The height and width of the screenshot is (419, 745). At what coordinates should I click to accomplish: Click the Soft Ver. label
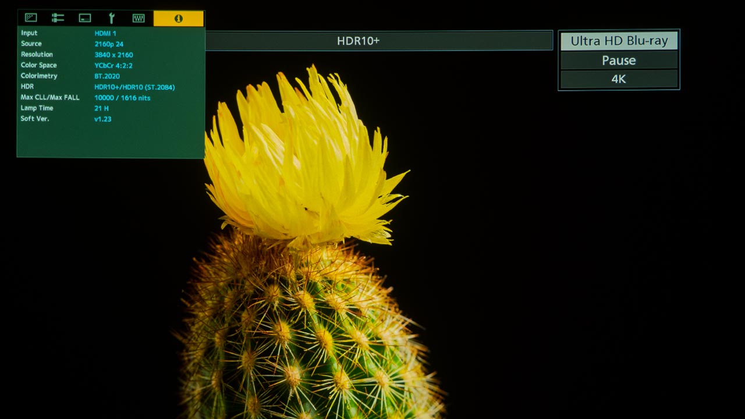tap(35, 119)
